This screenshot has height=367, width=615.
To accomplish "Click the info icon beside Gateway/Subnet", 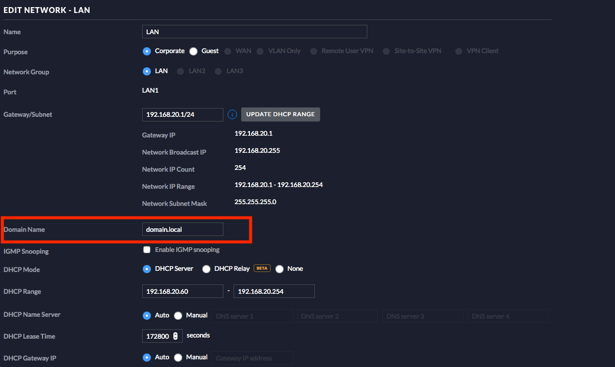I will [x=232, y=114].
